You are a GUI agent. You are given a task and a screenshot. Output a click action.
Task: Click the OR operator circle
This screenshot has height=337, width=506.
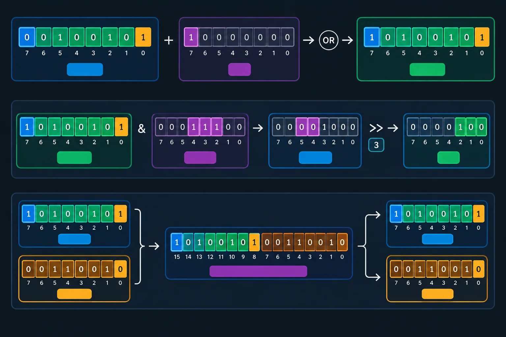[x=328, y=40]
